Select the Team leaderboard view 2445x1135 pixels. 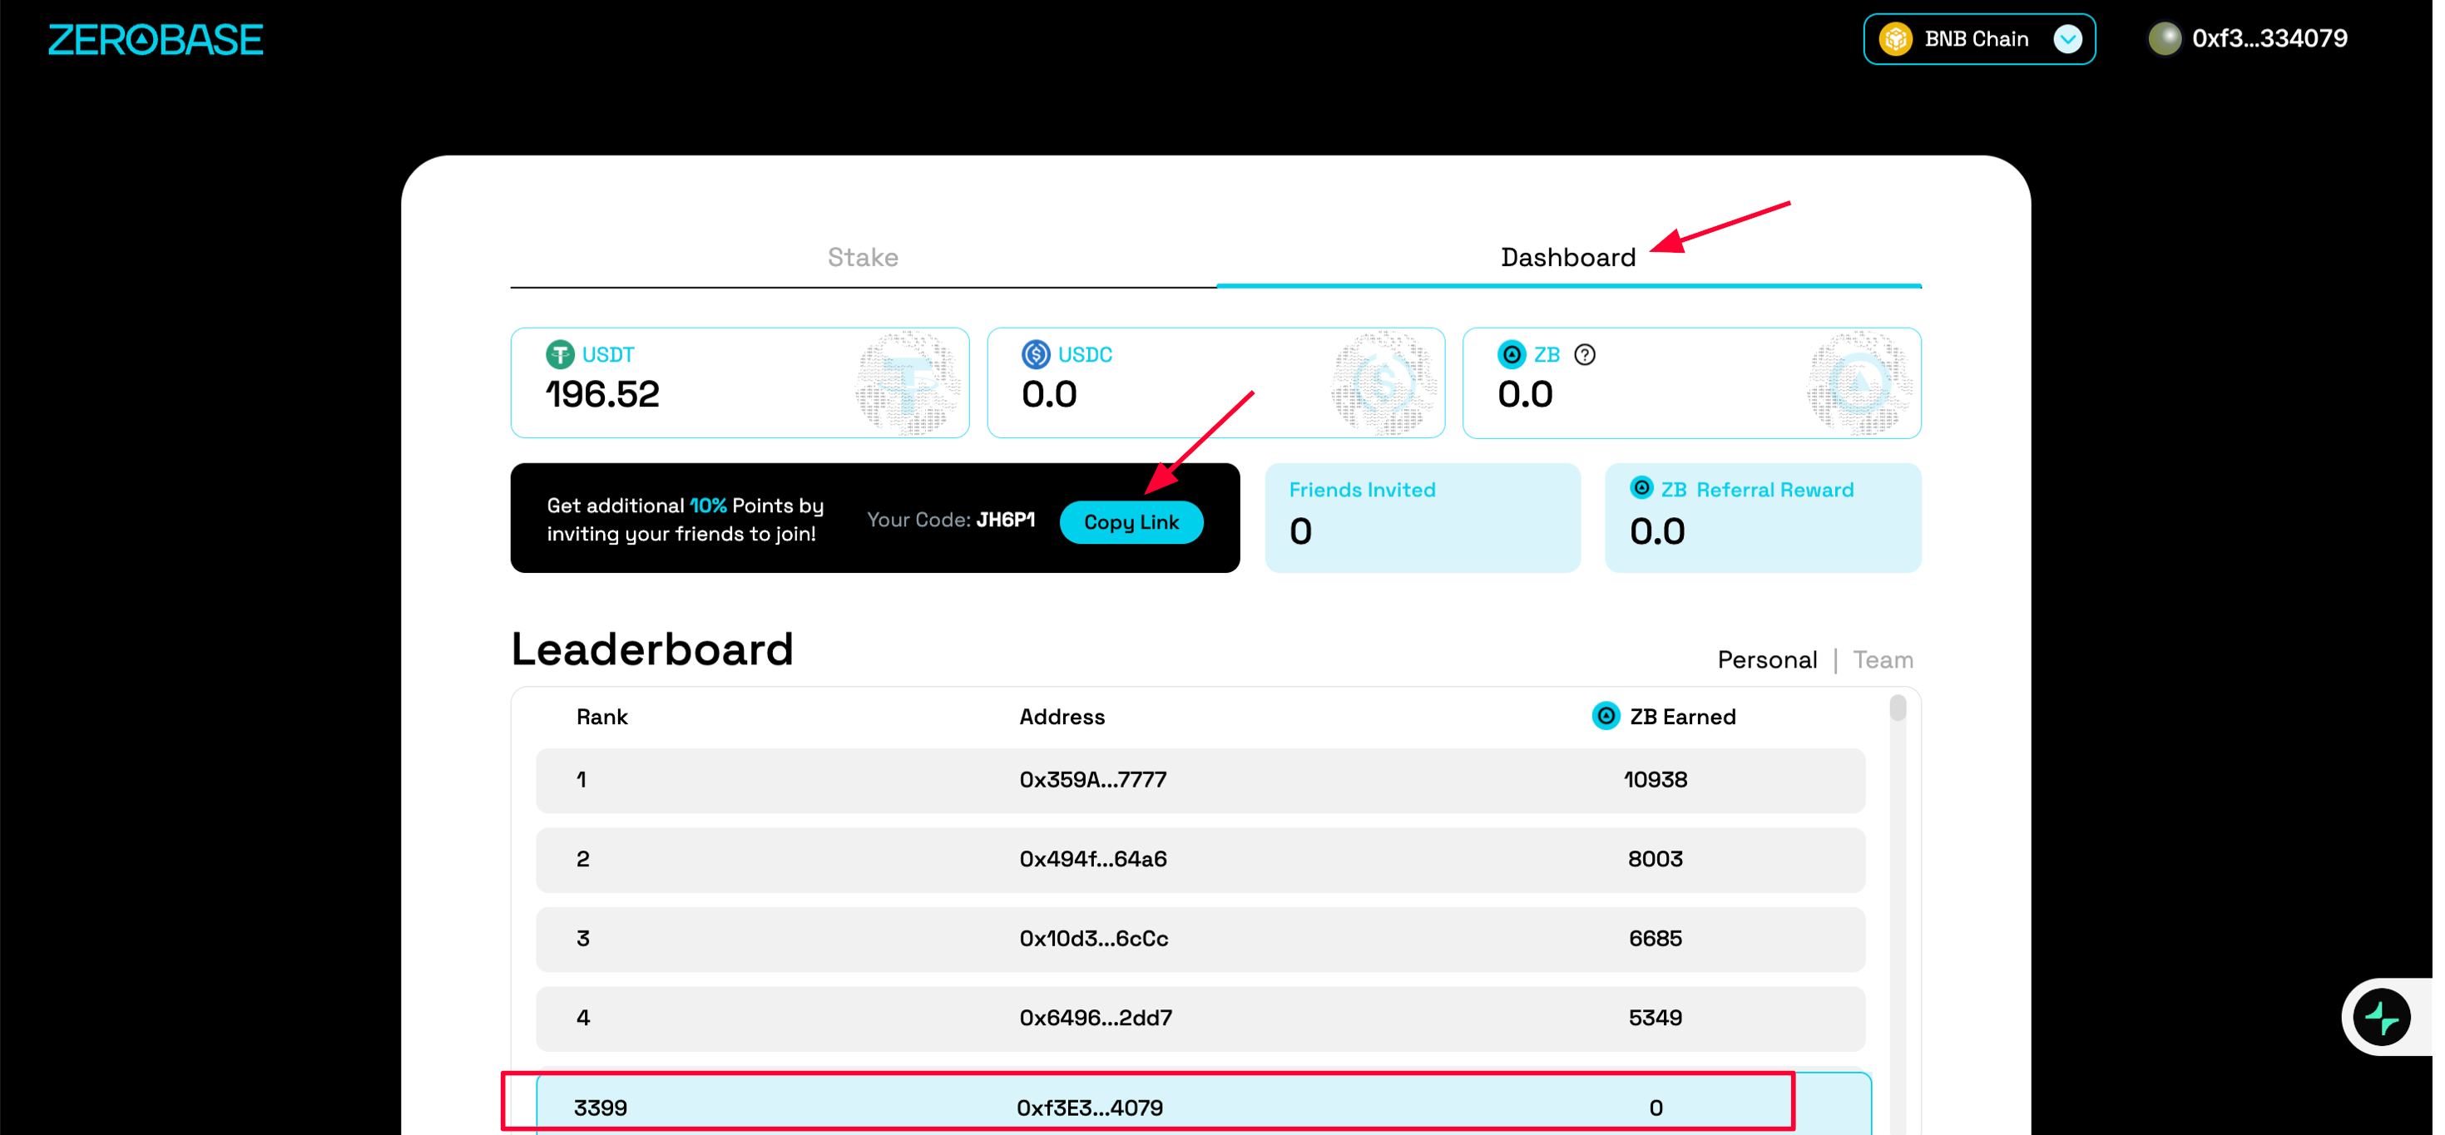click(x=1882, y=659)
